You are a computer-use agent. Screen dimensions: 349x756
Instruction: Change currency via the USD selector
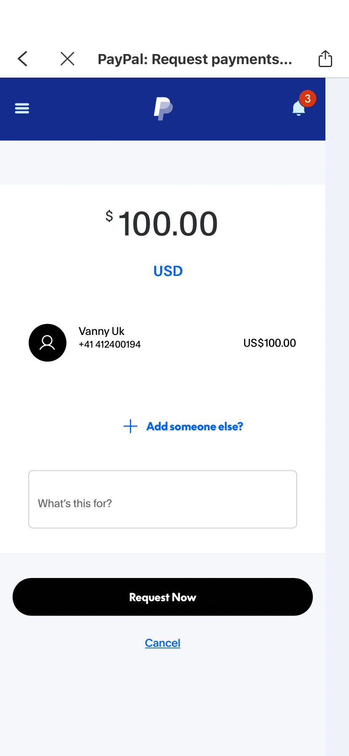pos(168,271)
